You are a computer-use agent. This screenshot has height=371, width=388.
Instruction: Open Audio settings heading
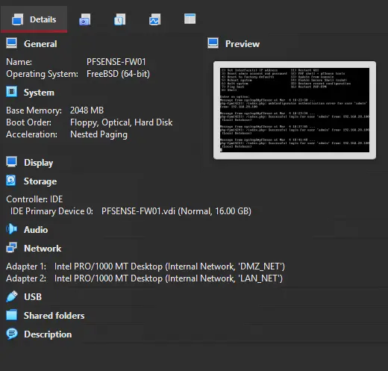point(36,230)
